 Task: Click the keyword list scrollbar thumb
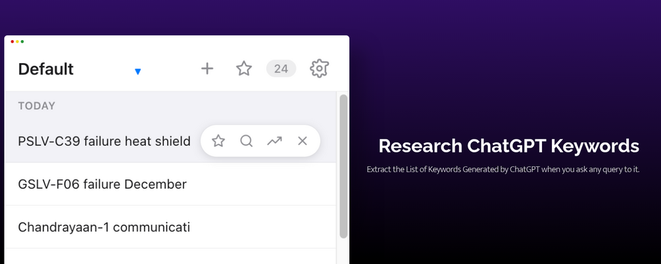pyautogui.click(x=343, y=166)
